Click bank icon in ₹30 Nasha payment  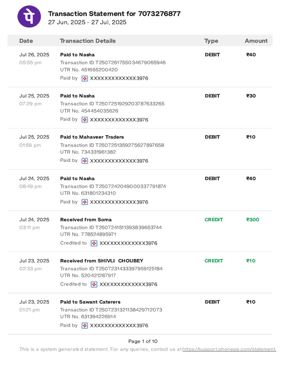85,120
